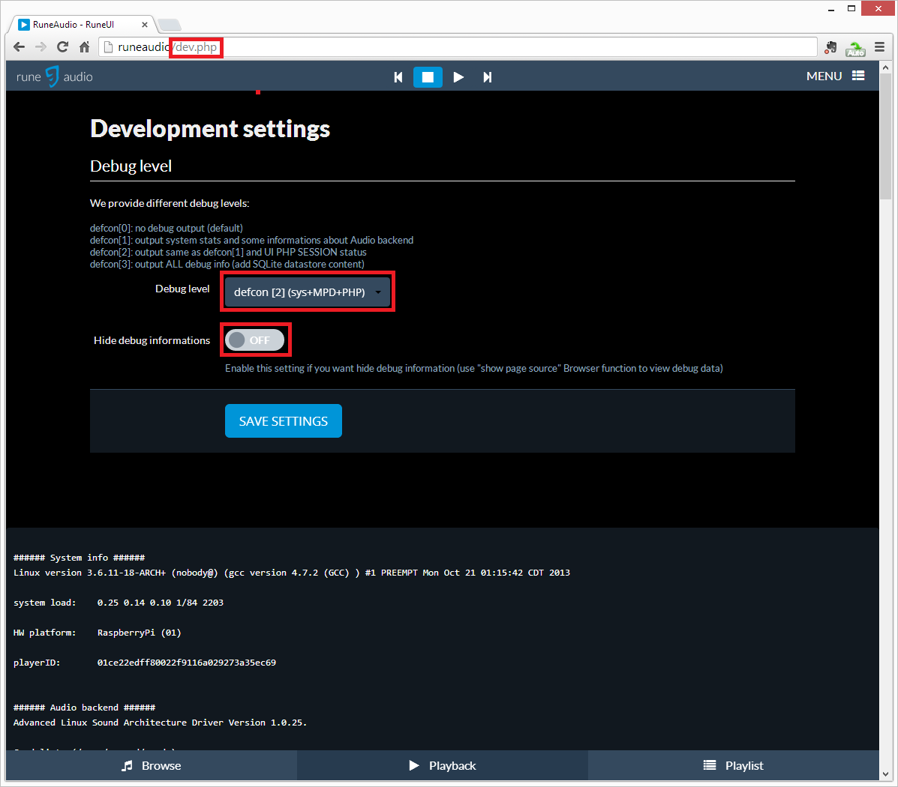Start playback with the play button
898x787 pixels.
(x=458, y=76)
